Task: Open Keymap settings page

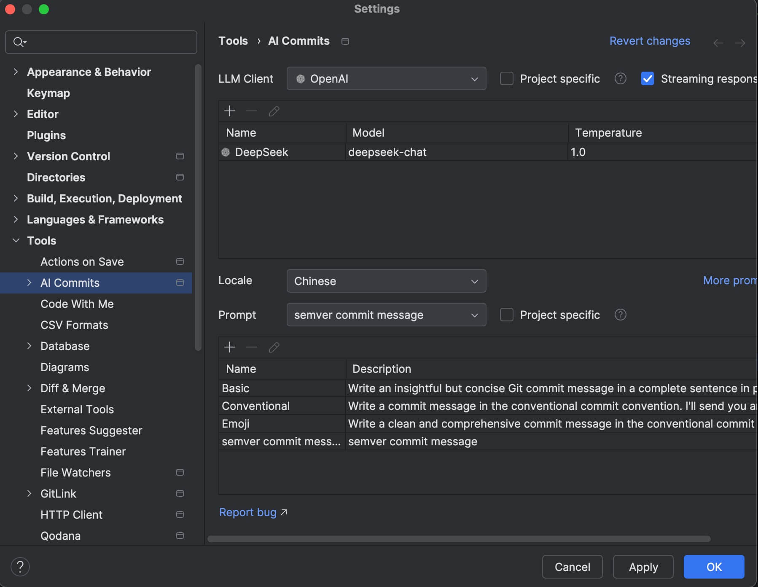Action: 48,93
